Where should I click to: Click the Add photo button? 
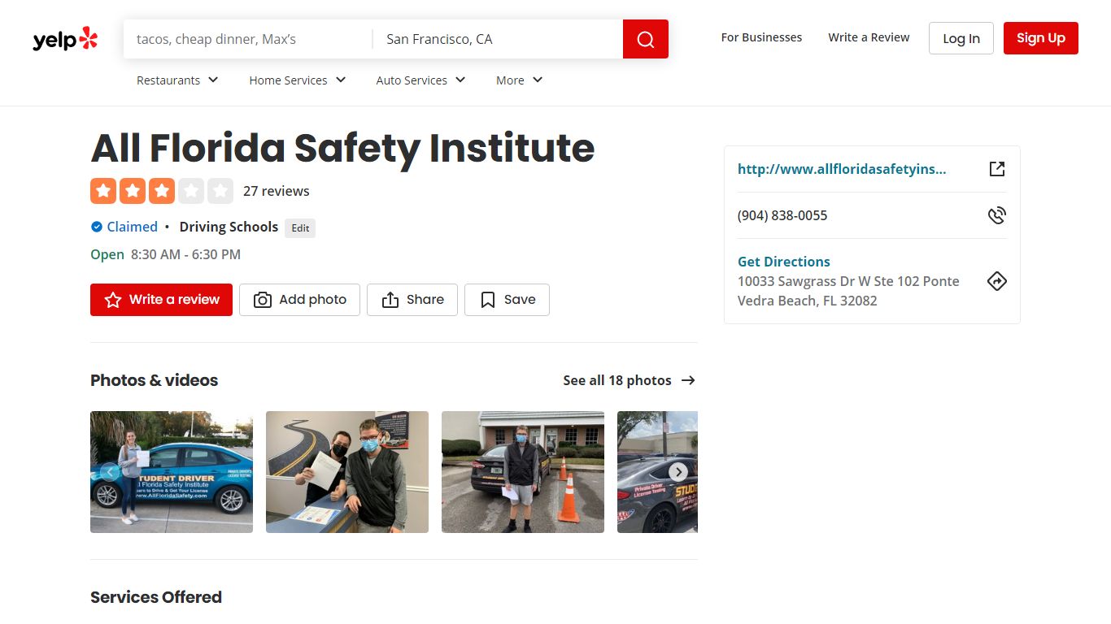point(299,300)
